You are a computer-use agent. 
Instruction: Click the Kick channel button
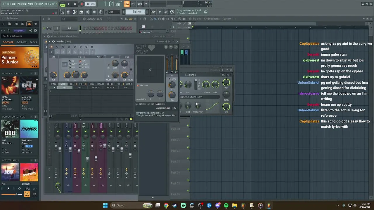[70, 28]
